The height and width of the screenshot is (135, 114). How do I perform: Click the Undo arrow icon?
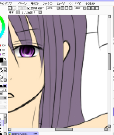(10, 8)
